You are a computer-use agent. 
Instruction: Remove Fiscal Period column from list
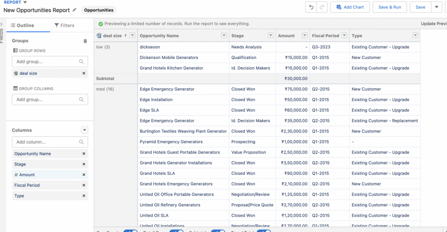[x=84, y=185]
